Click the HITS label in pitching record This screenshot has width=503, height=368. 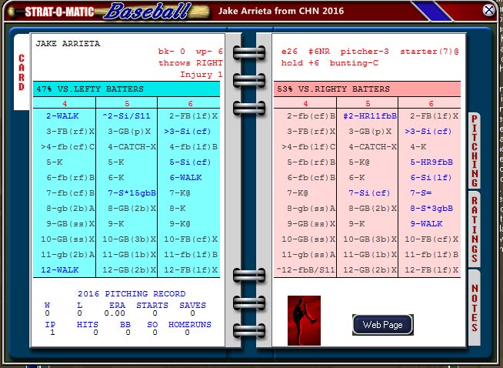coord(87,325)
